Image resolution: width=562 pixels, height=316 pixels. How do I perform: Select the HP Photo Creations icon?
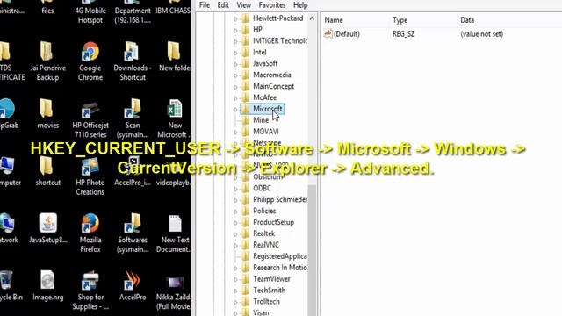[90, 166]
